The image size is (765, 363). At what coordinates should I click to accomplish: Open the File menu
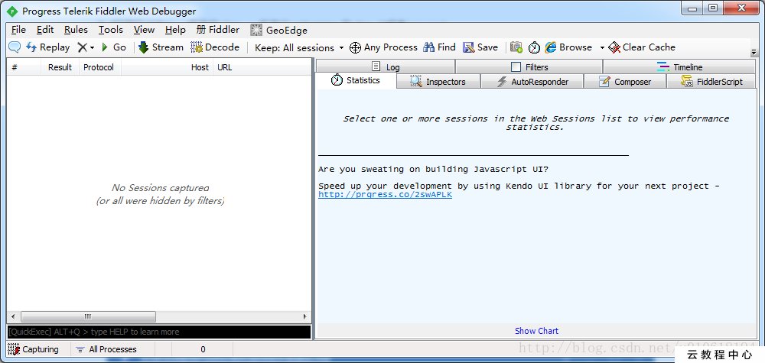[x=18, y=30]
